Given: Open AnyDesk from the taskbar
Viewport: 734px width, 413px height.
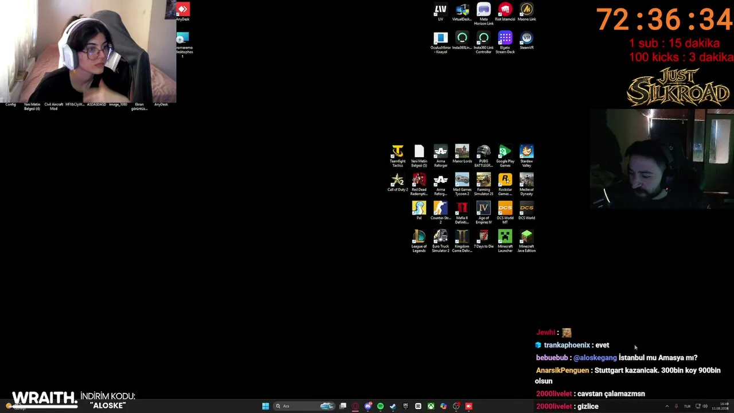Looking at the screenshot, I should coord(468,406).
